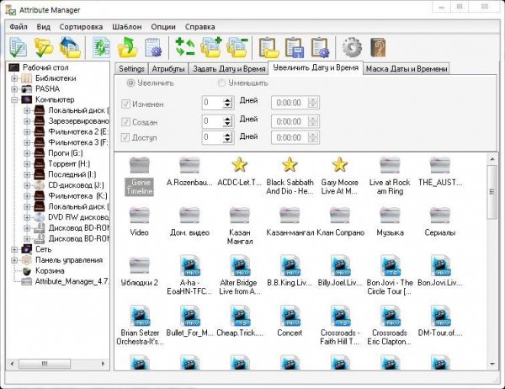Click the Изменен days spinner arrows

(227, 103)
